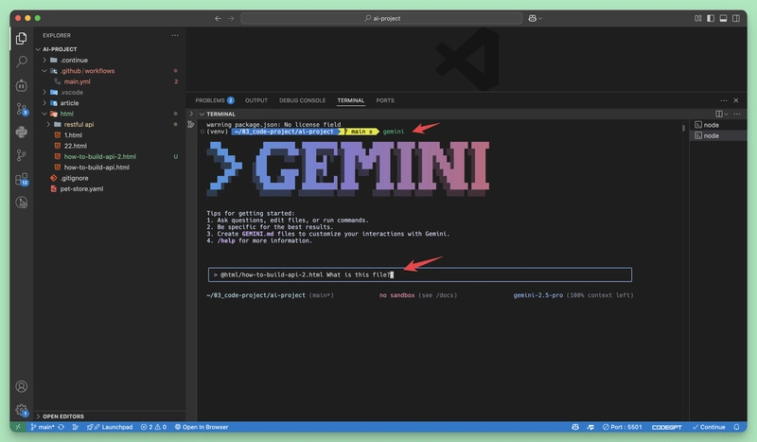Open Explorer more actions ellipsis
The image size is (757, 442).
tap(175, 35)
